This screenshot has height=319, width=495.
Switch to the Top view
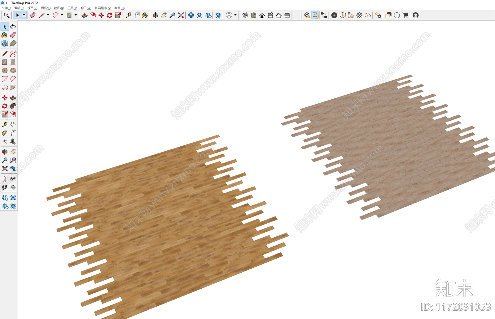254,15
